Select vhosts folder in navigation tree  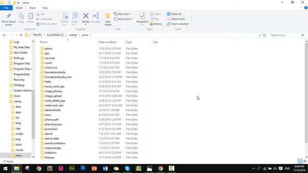(19, 150)
